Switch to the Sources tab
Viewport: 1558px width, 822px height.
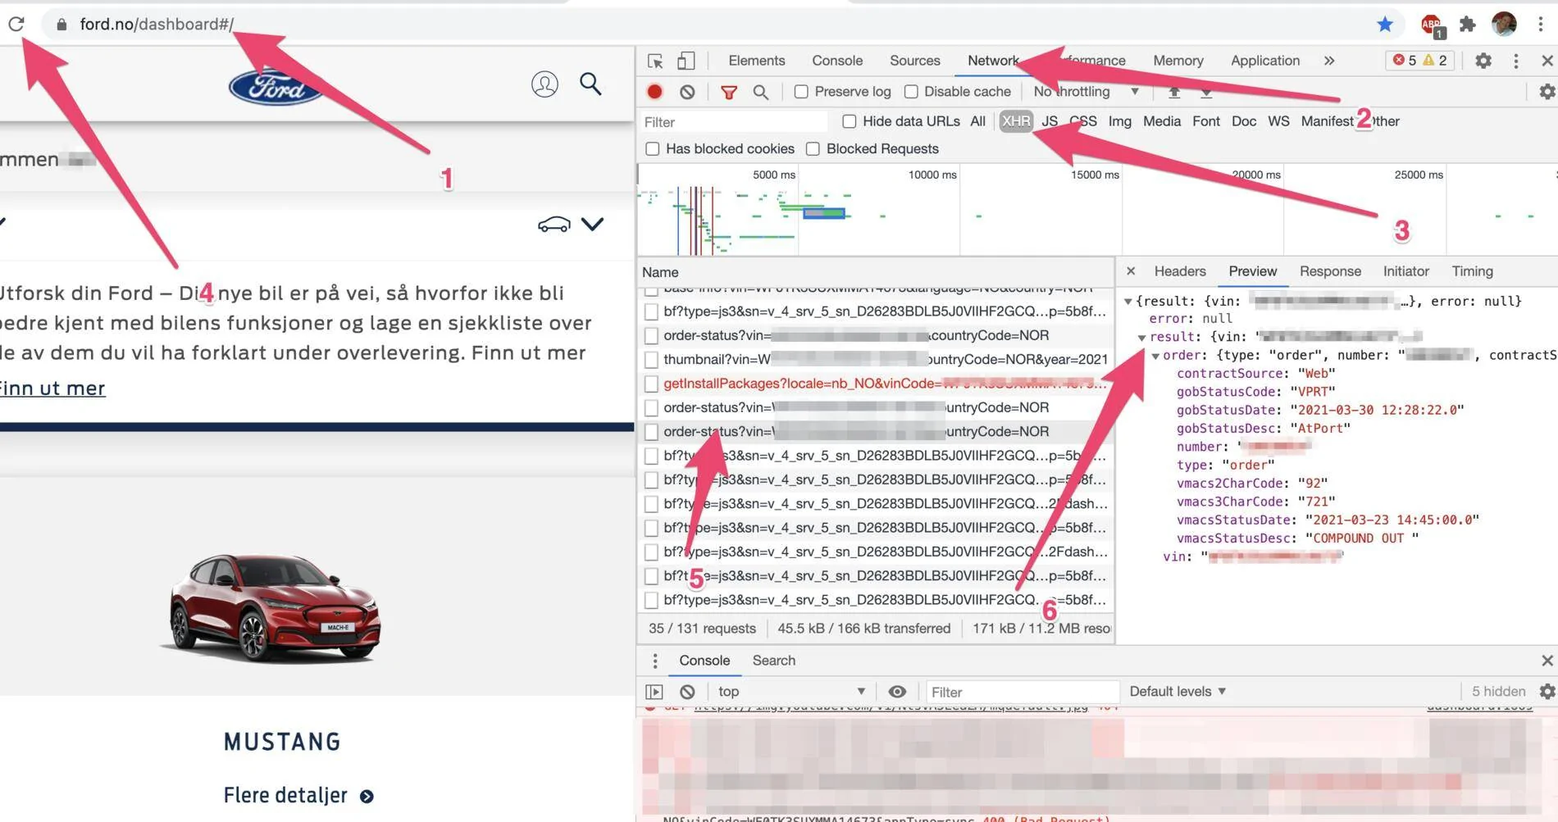pos(914,61)
